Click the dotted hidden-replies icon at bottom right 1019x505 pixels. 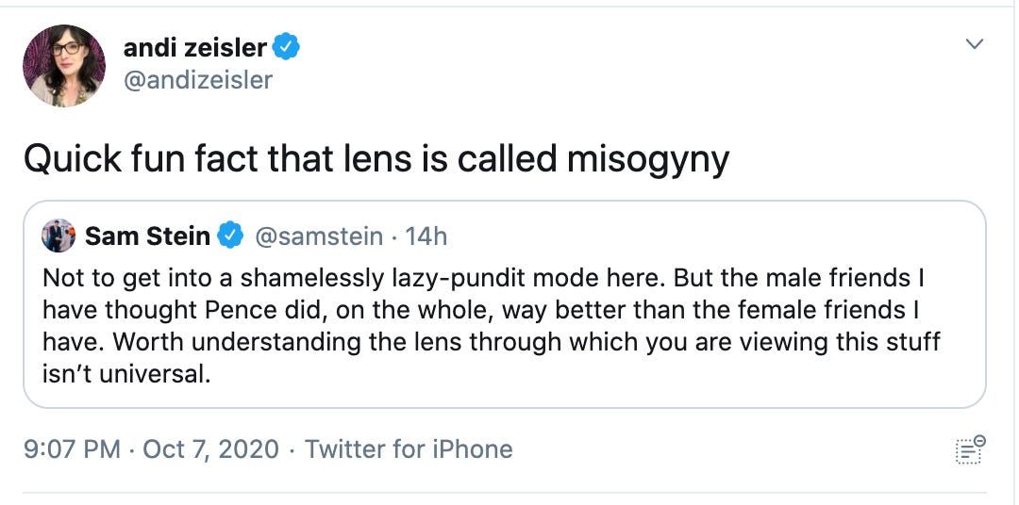pos(970,448)
